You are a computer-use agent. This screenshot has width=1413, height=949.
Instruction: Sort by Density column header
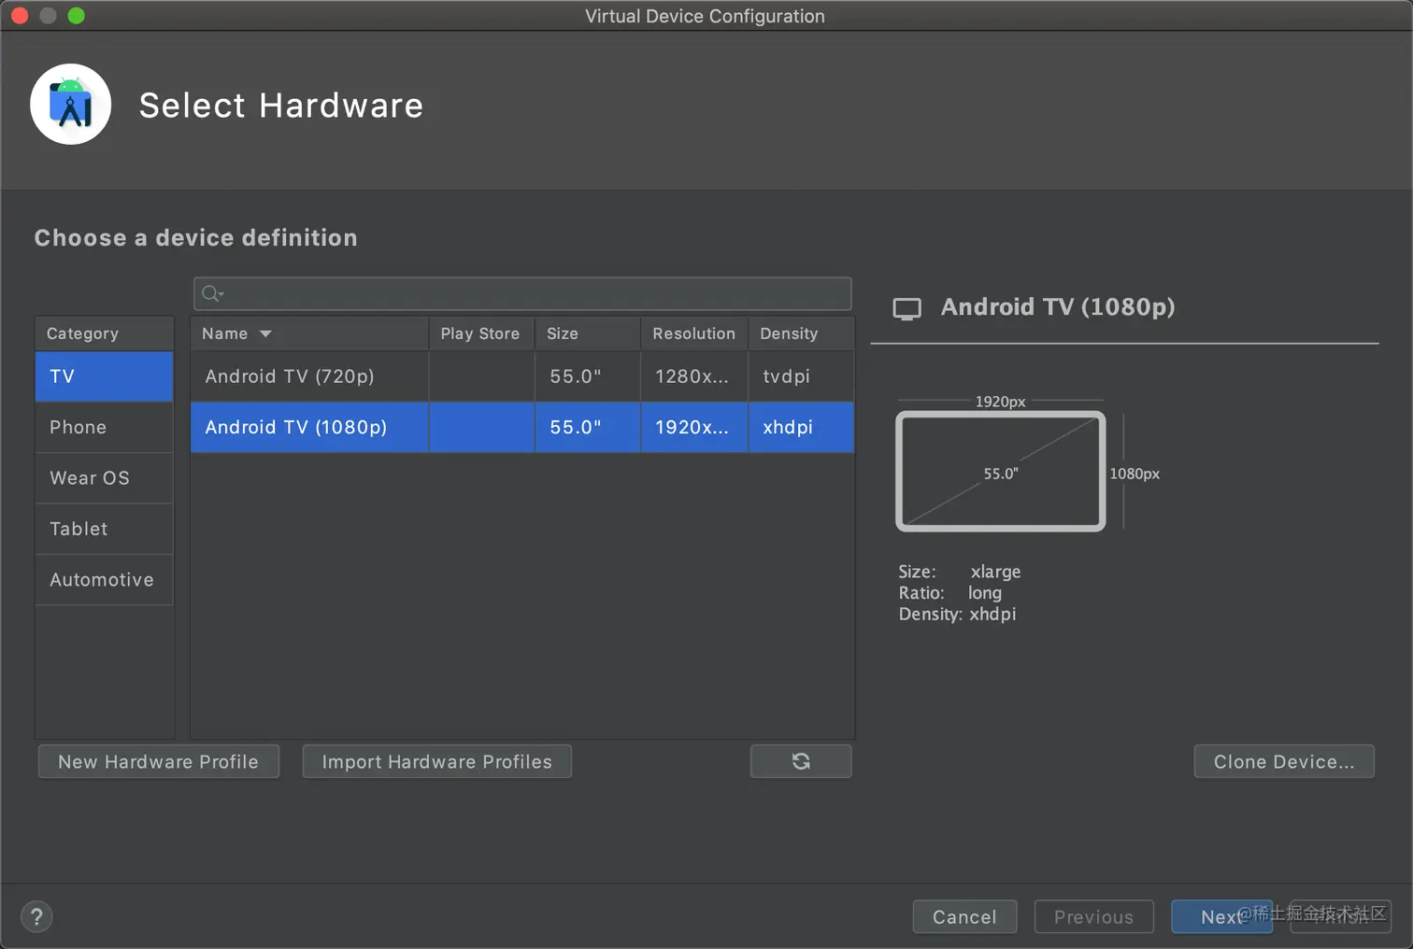(802, 333)
